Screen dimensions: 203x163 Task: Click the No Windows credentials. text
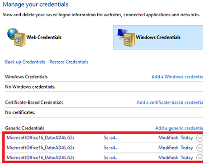coord(30,87)
